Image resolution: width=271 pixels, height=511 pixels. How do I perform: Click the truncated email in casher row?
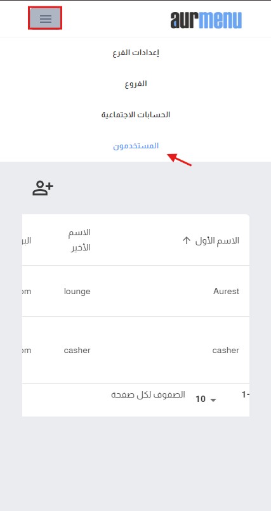27,351
